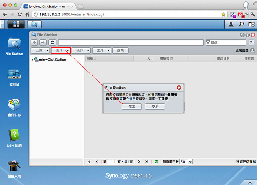The image size is (257, 185).
Task: Click the 選項 options button
Action: click(x=120, y=50)
